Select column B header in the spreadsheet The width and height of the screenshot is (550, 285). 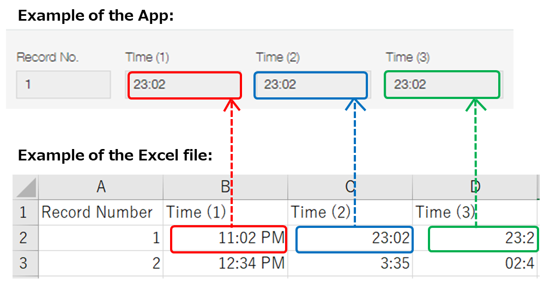tap(225, 188)
